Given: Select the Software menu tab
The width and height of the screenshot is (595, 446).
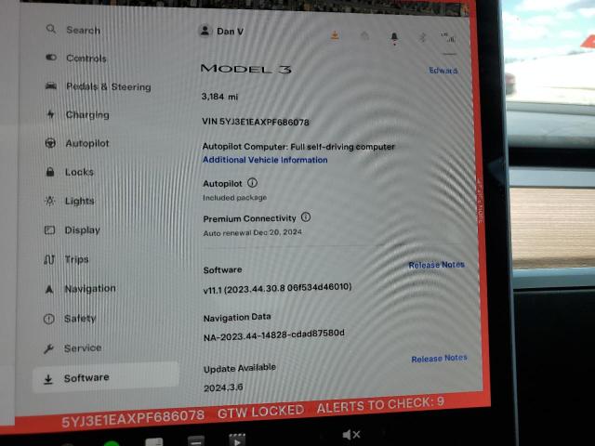Looking at the screenshot, I should coord(106,378).
